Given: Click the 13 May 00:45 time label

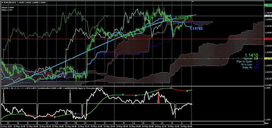Looking at the screenshot, I should coord(45,126).
